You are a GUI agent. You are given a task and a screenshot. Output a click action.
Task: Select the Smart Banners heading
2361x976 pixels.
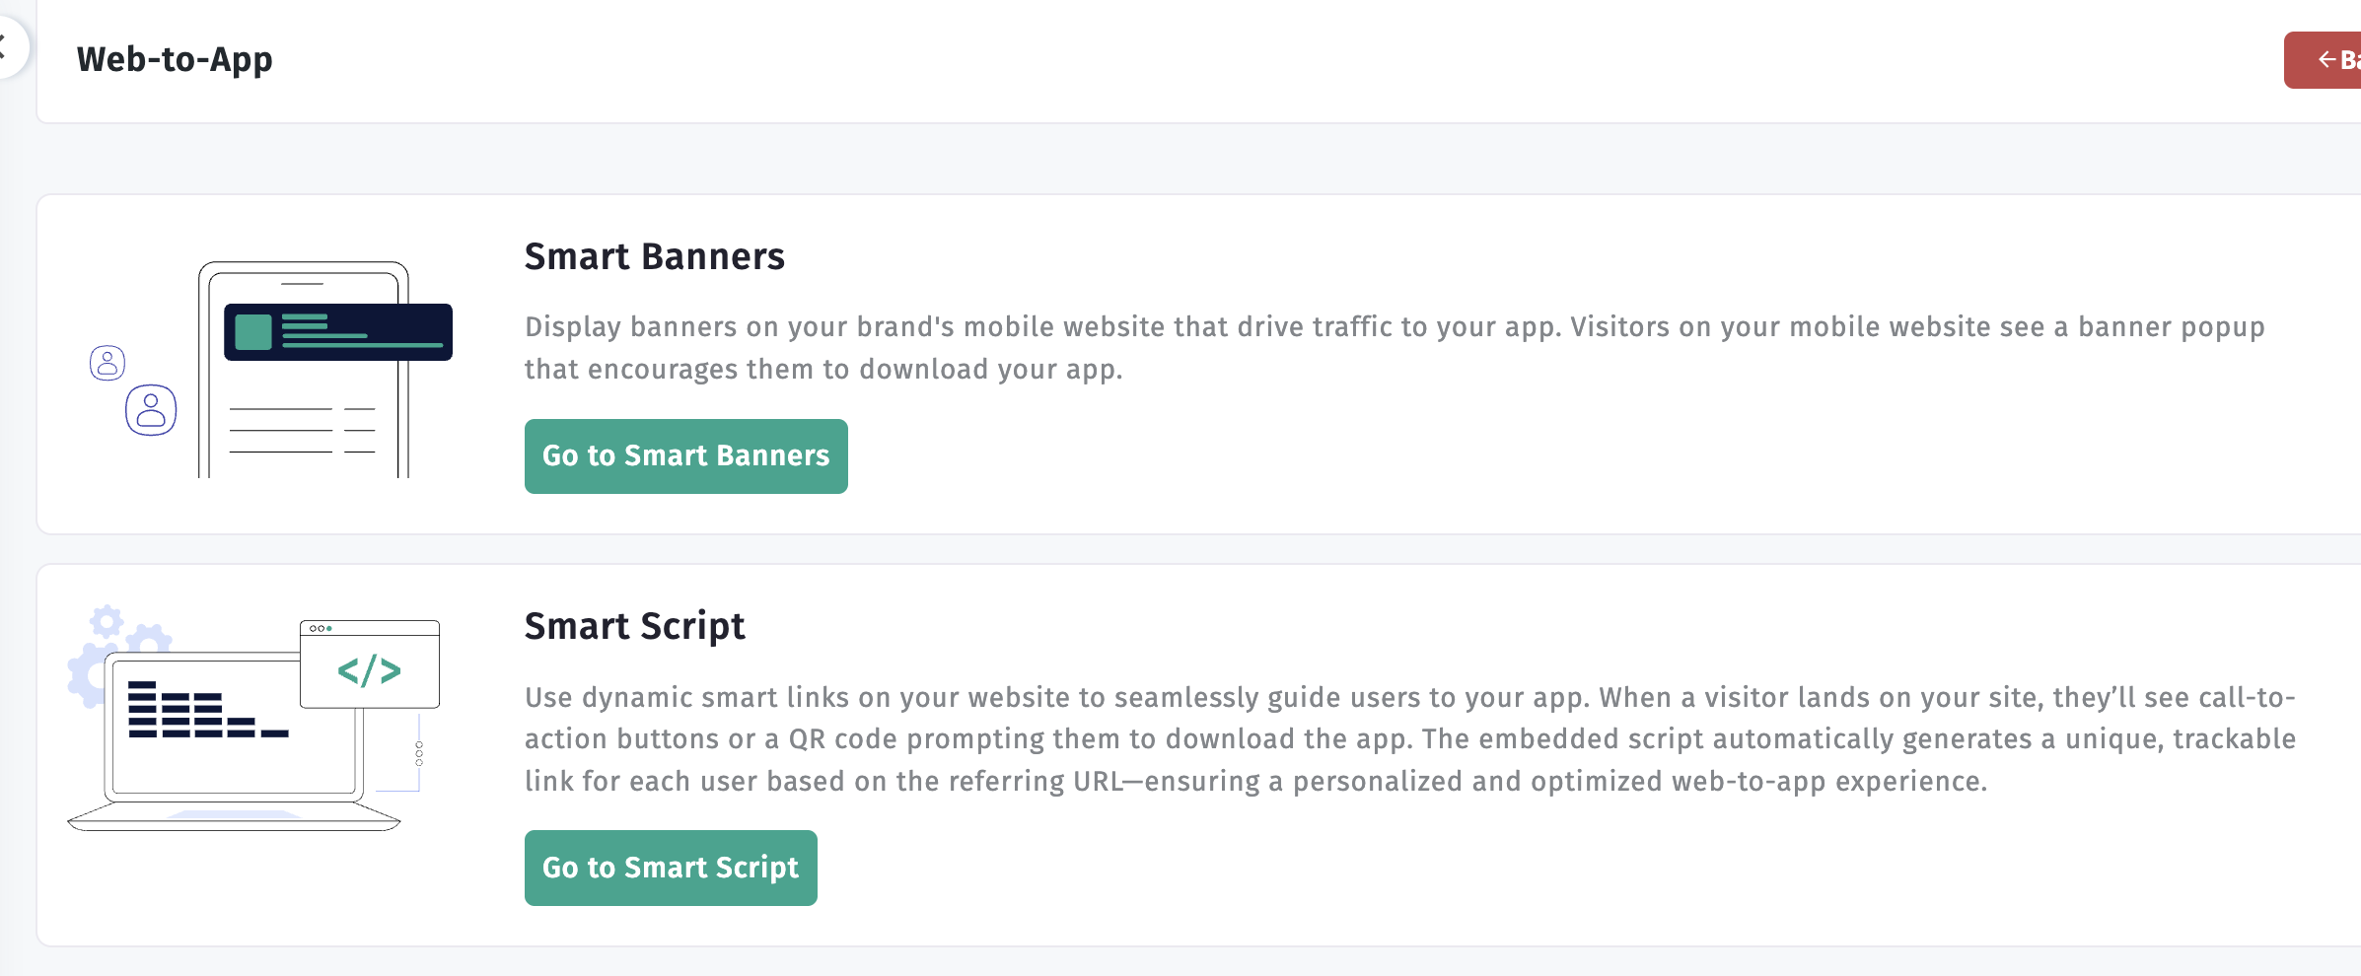655,256
